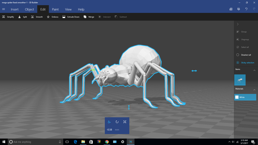Switch to the View tab
258x145 pixels.
pos(68,9)
